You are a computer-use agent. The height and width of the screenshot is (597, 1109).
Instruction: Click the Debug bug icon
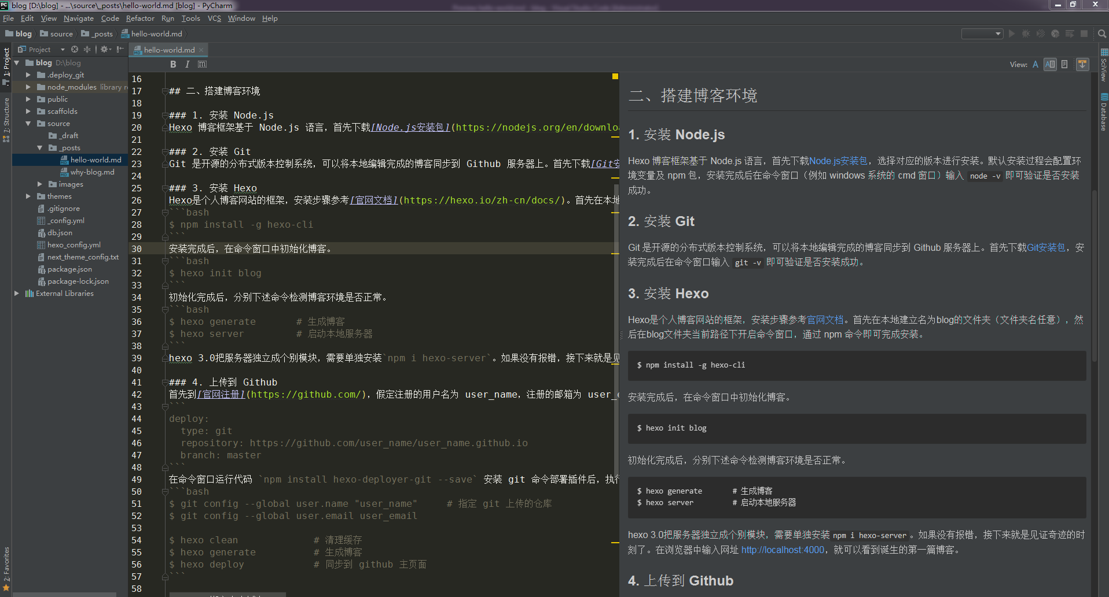1026,34
